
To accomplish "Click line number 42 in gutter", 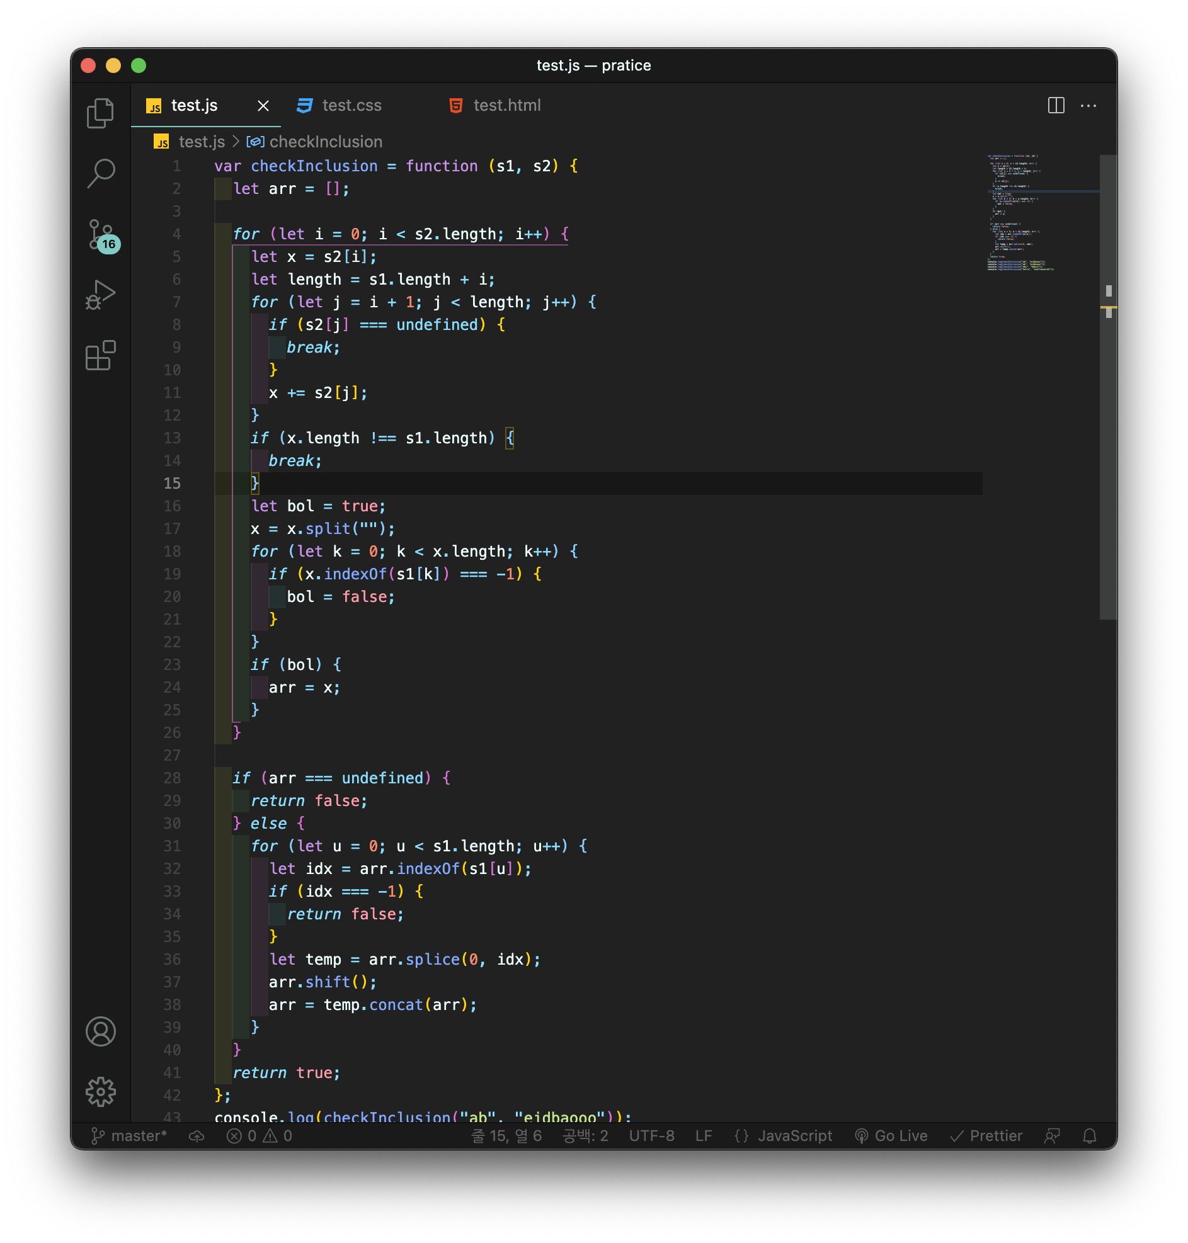I will point(172,1095).
